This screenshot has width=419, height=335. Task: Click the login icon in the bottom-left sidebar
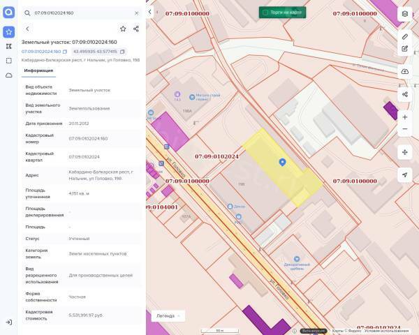point(8,322)
